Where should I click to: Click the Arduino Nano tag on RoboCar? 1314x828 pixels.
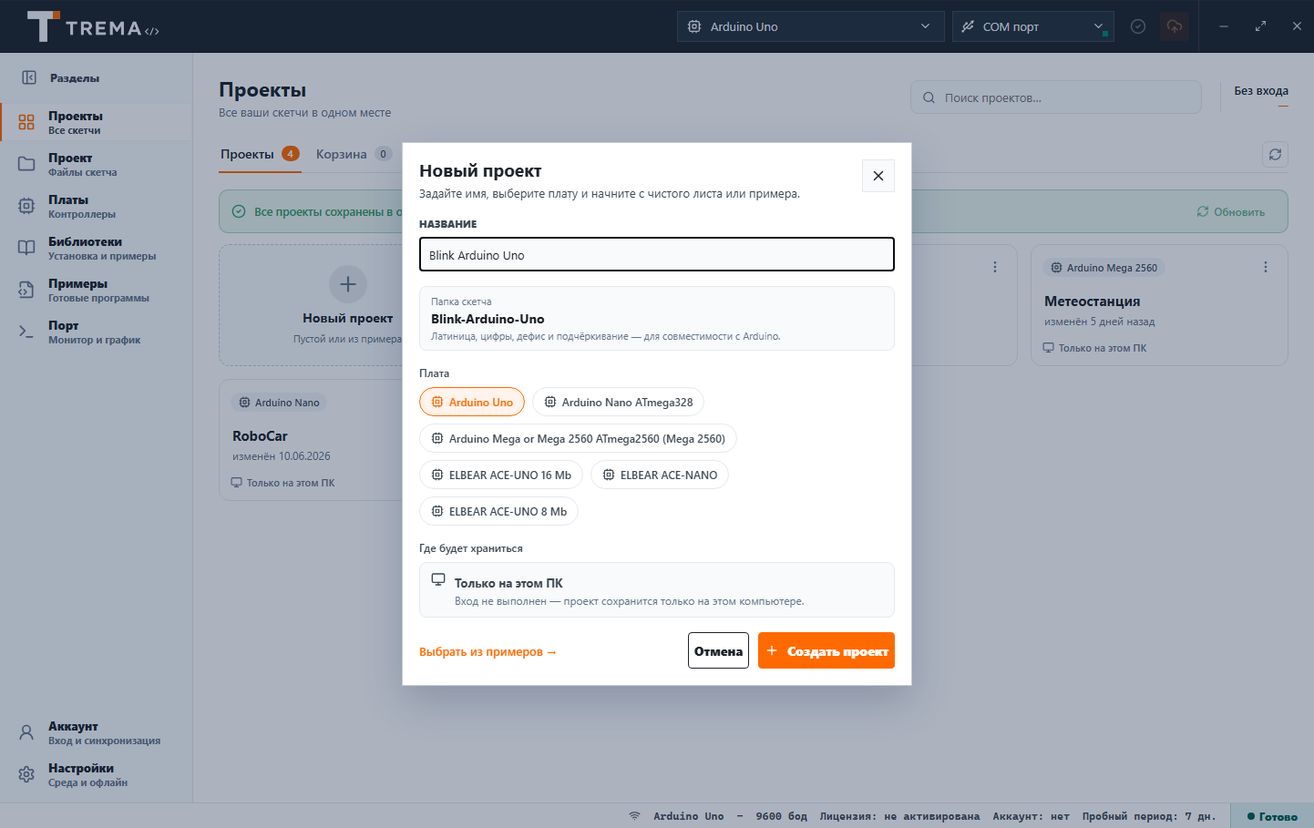pos(279,403)
